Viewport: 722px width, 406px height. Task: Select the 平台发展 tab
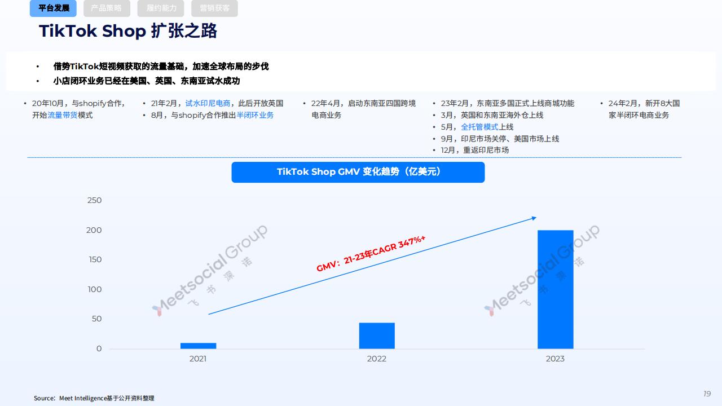coord(53,8)
